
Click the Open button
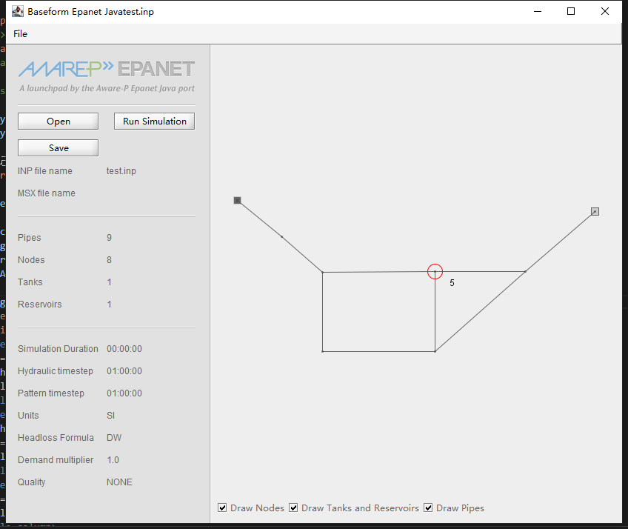pos(58,122)
